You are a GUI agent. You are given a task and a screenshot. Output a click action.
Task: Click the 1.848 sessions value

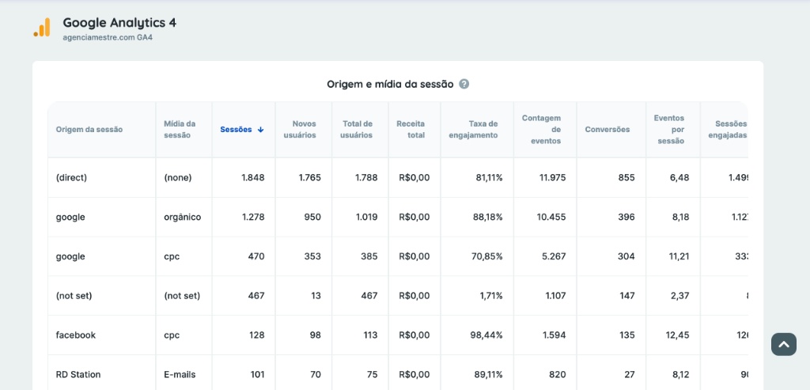coord(253,177)
